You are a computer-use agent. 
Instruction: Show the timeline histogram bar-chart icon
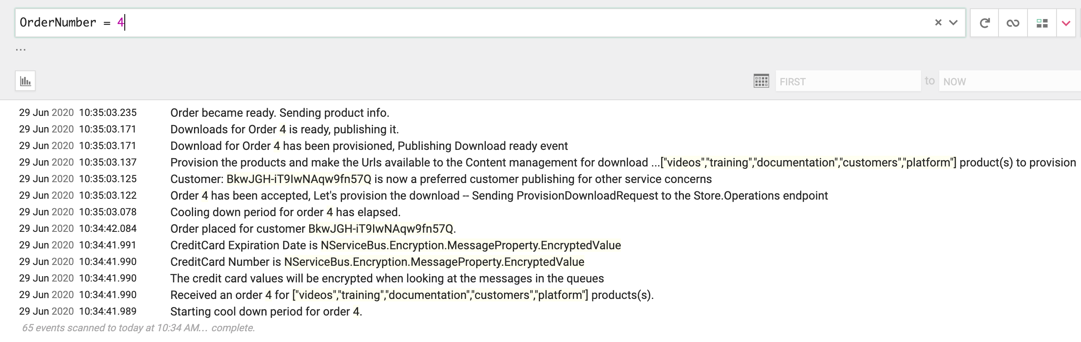click(x=25, y=80)
